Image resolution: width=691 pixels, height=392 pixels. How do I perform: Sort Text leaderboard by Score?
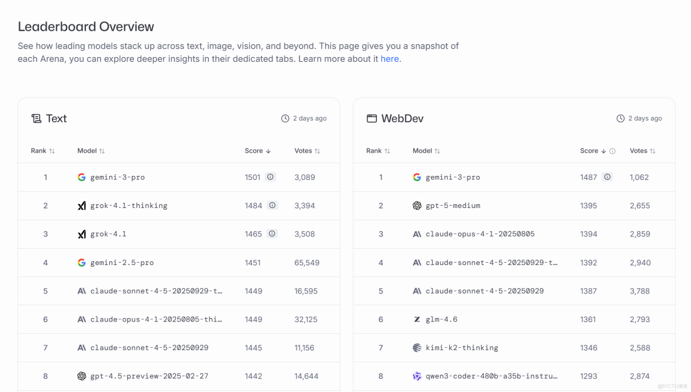tap(258, 151)
